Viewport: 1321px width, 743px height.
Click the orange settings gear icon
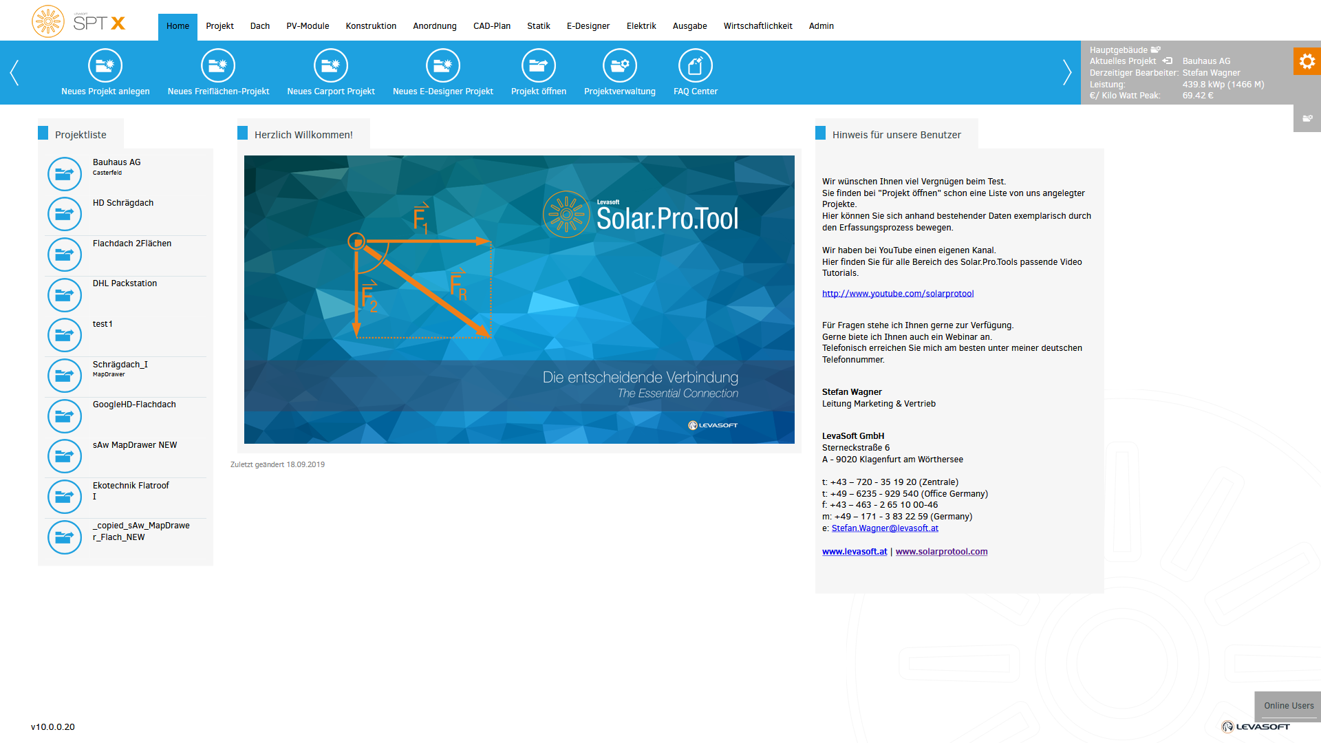[1307, 61]
